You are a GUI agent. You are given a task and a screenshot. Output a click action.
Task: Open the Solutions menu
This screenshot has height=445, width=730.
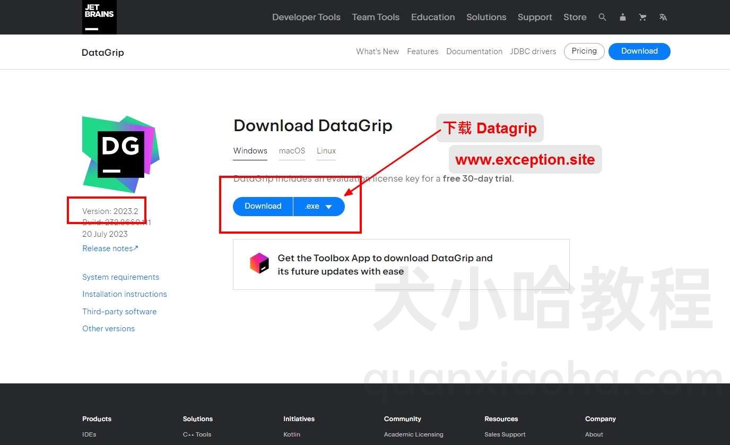pyautogui.click(x=486, y=17)
